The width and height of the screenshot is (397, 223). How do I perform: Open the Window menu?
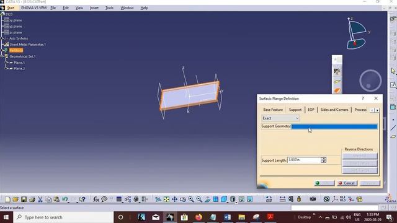pyautogui.click(x=127, y=8)
